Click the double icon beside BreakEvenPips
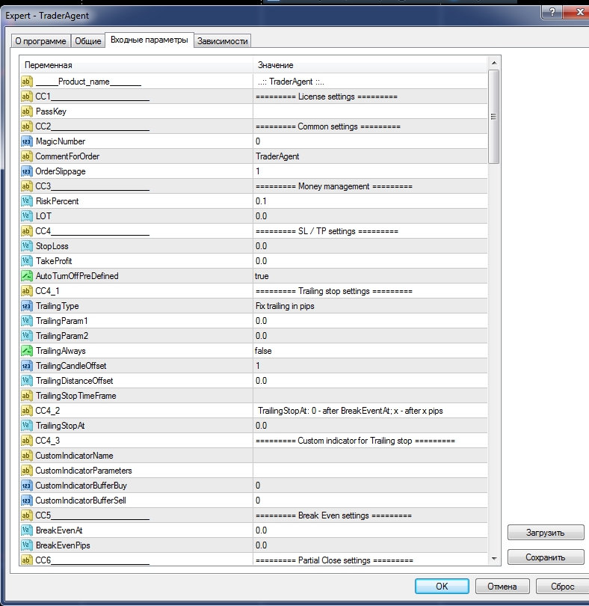 [x=26, y=545]
